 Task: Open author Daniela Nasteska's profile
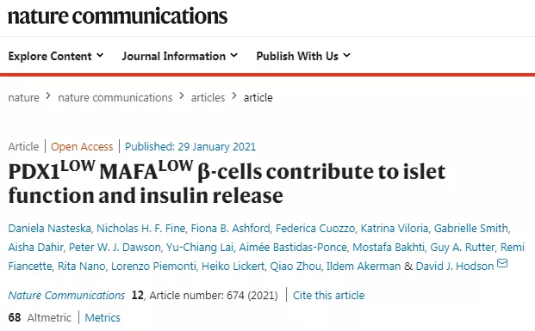(x=49, y=228)
